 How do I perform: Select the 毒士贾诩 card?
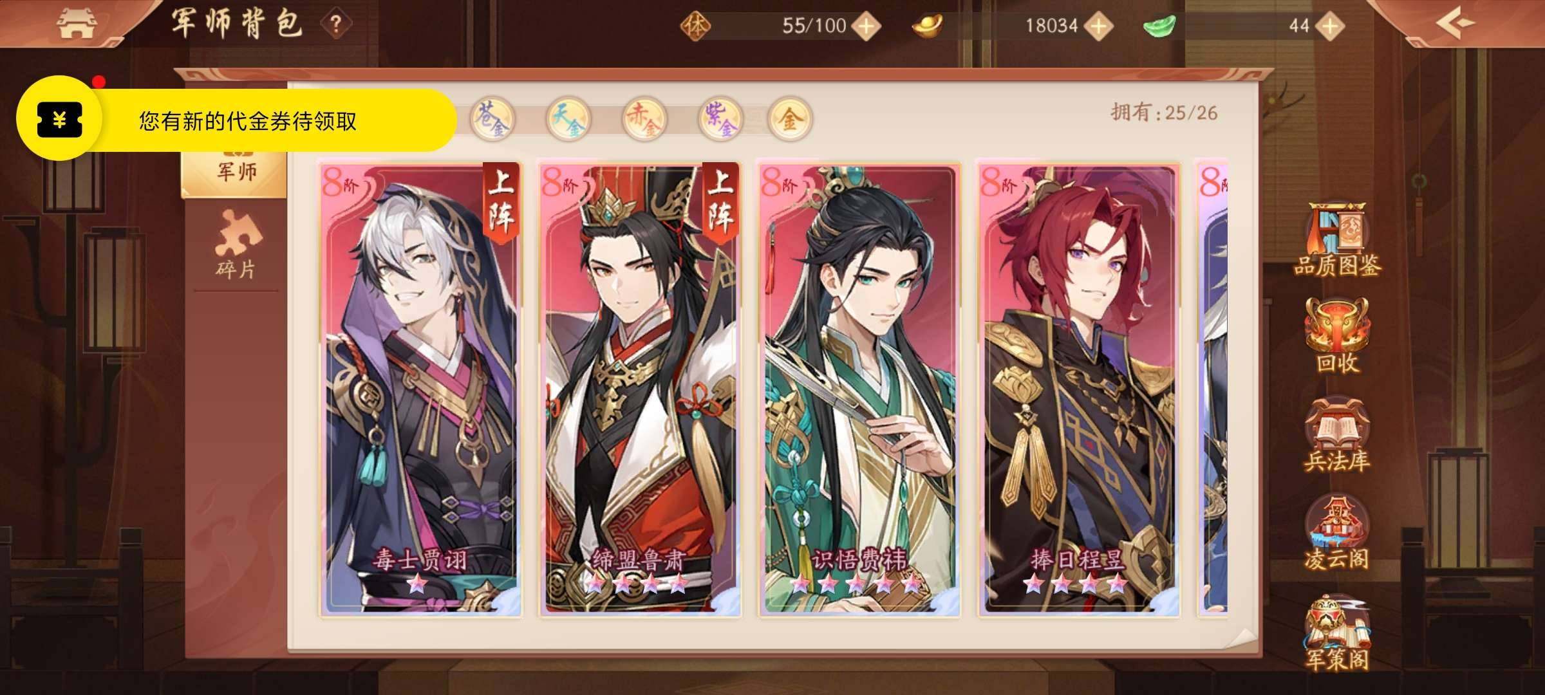point(420,389)
